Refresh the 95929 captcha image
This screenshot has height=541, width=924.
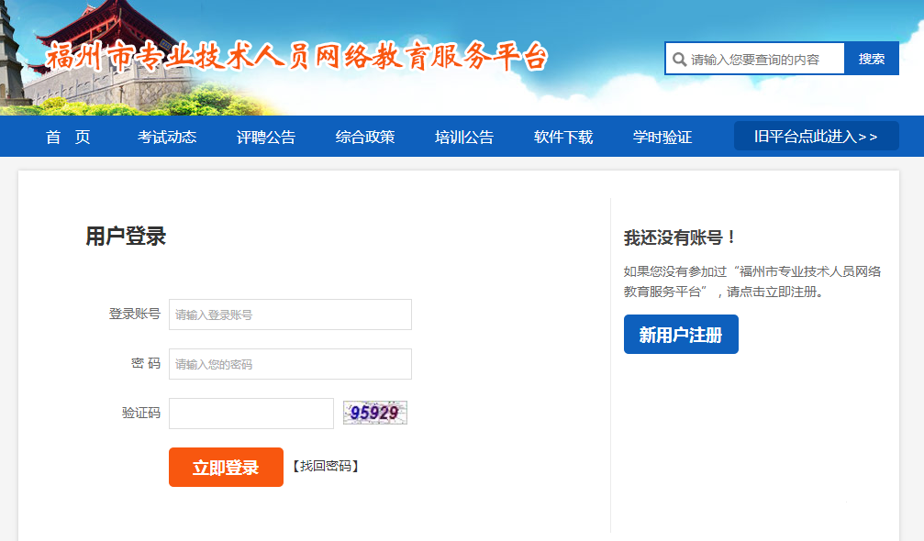375,413
